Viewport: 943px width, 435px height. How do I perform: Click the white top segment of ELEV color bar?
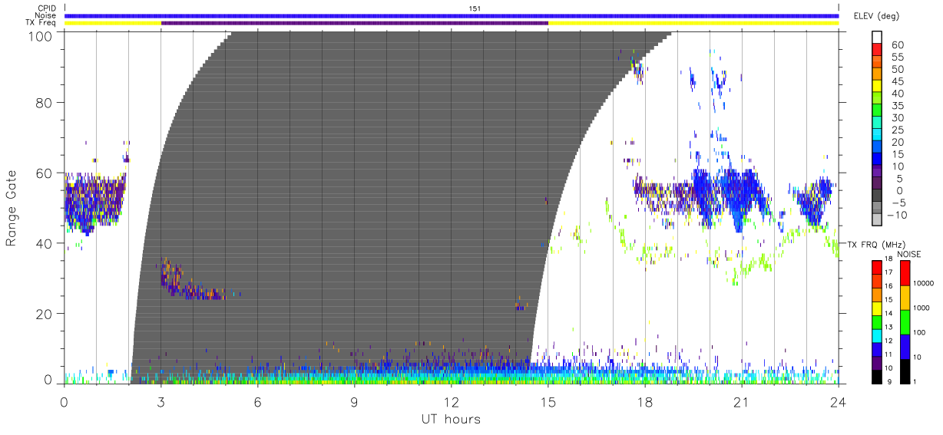click(877, 37)
